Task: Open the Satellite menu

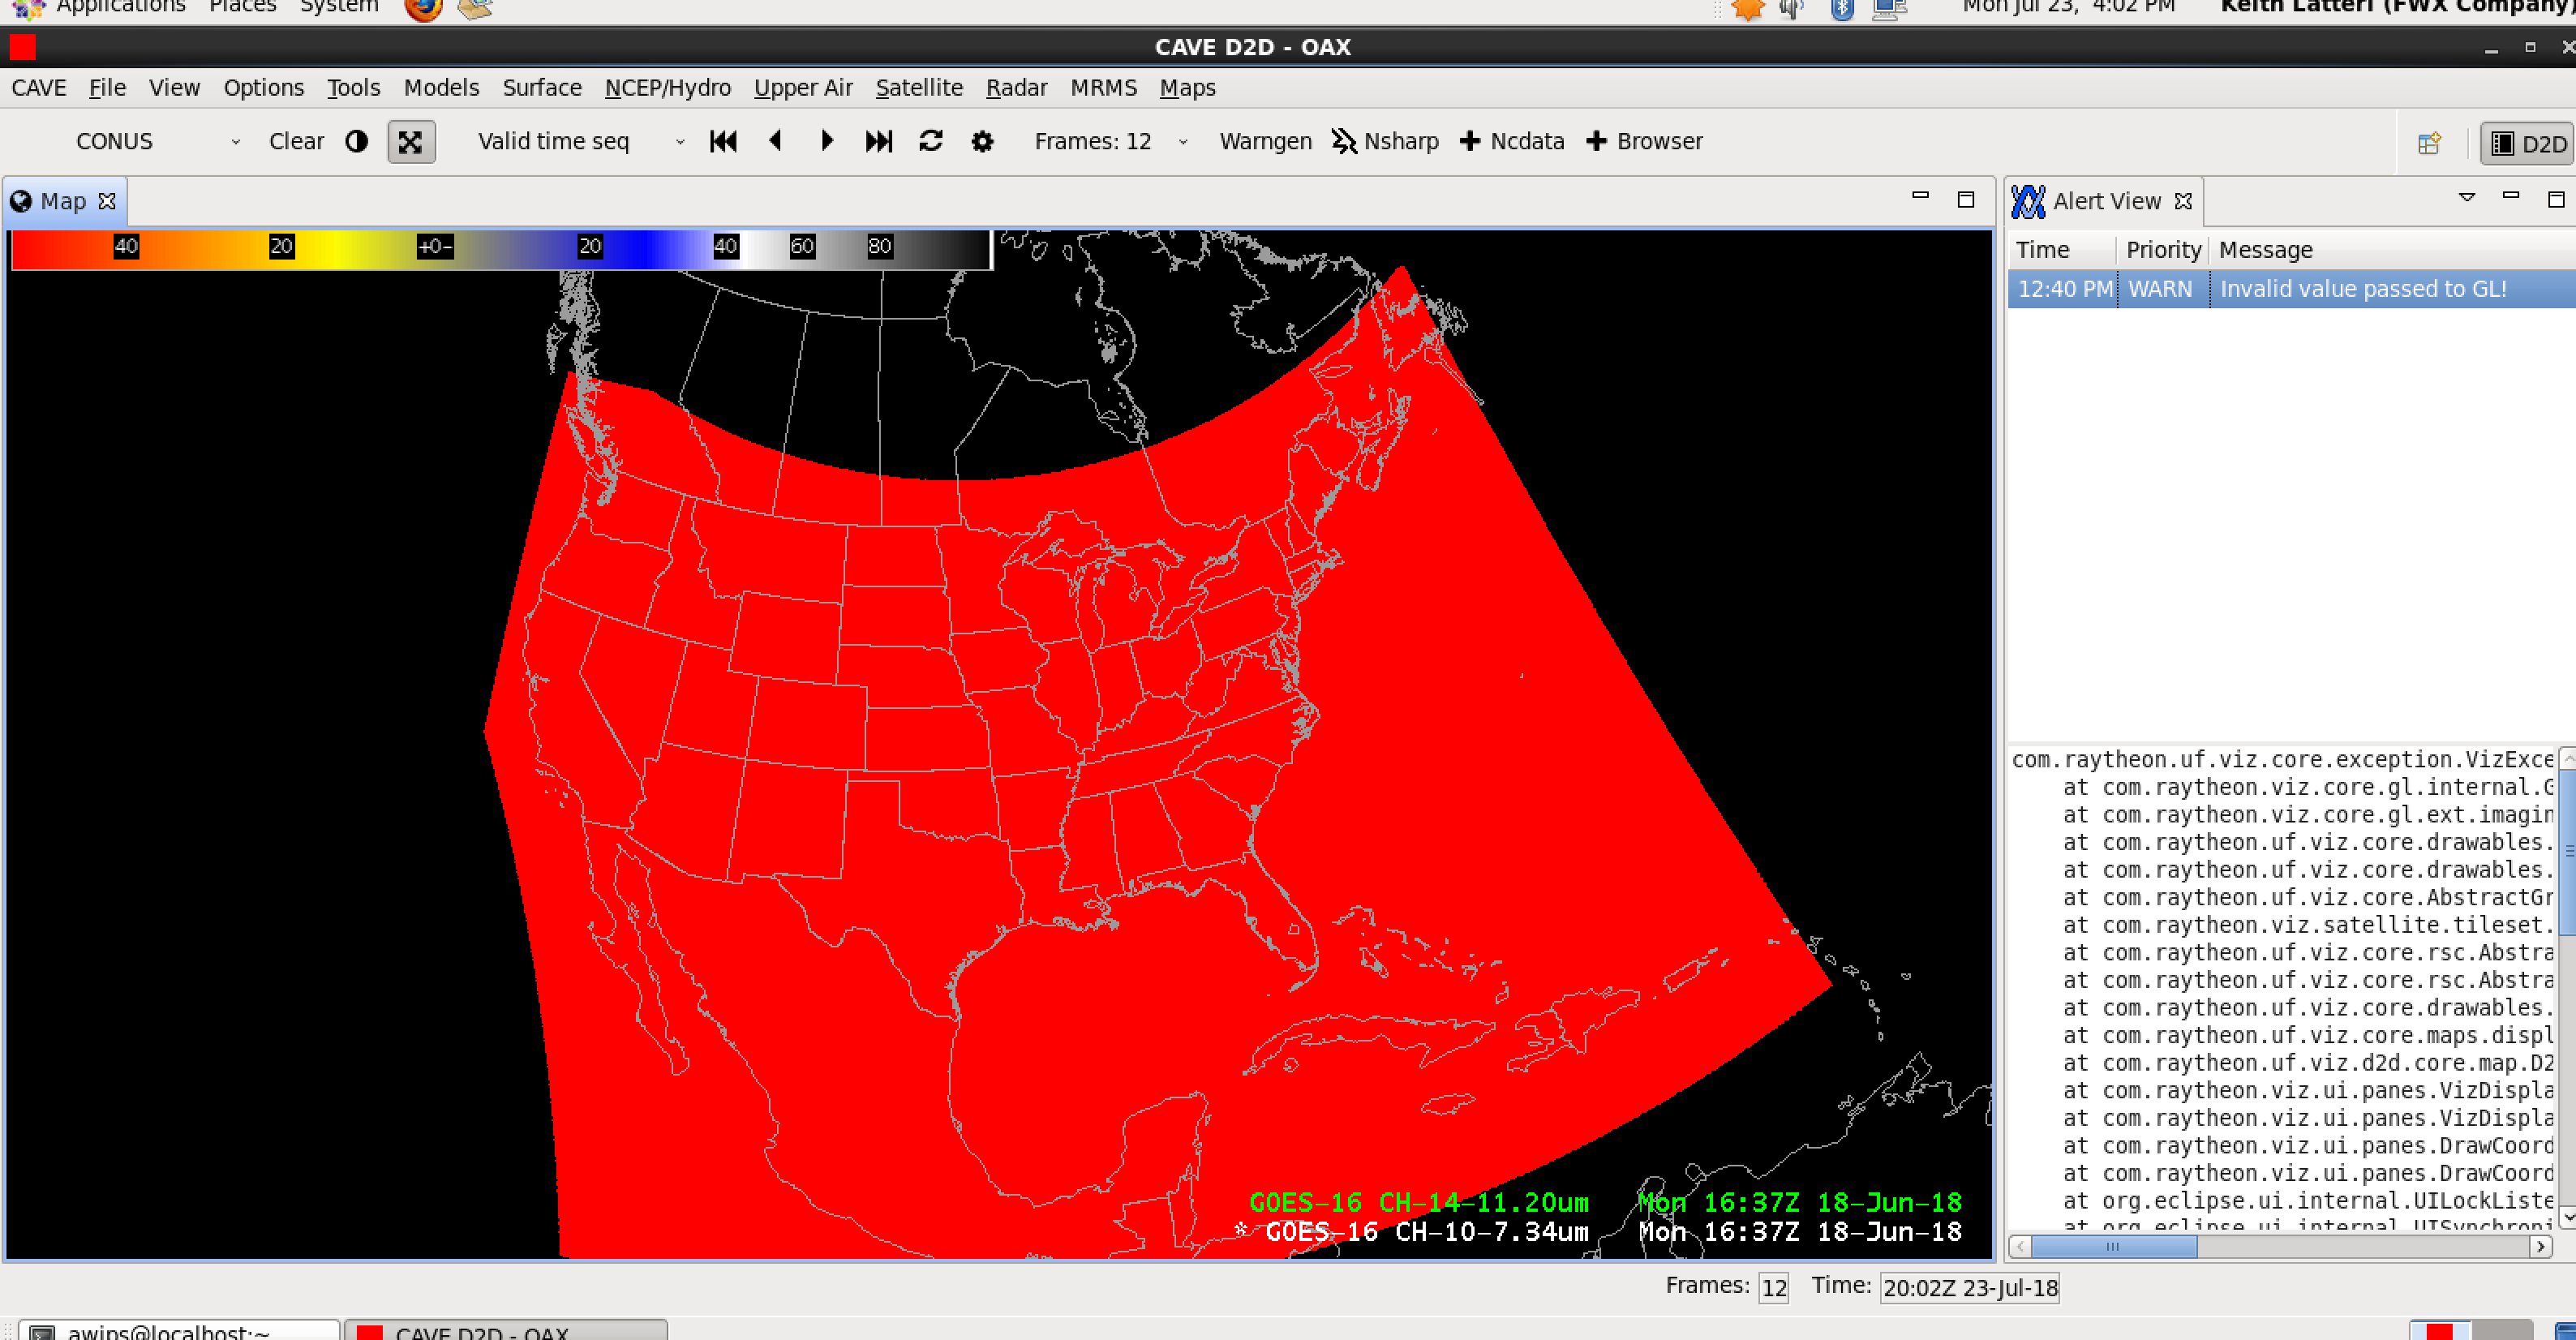Action: pos(918,88)
